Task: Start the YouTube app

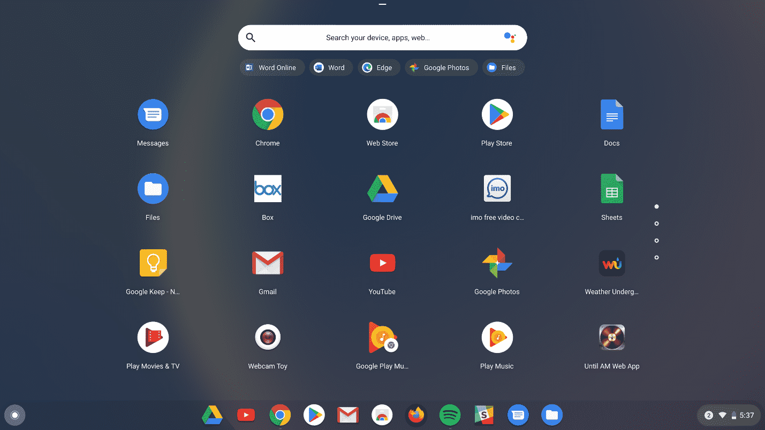Action: pyautogui.click(x=382, y=263)
